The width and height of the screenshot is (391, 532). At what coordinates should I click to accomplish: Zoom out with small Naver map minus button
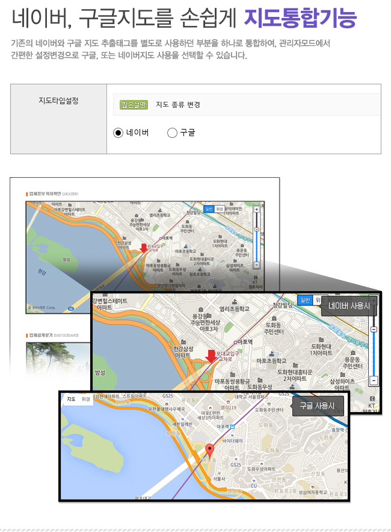pos(256,264)
